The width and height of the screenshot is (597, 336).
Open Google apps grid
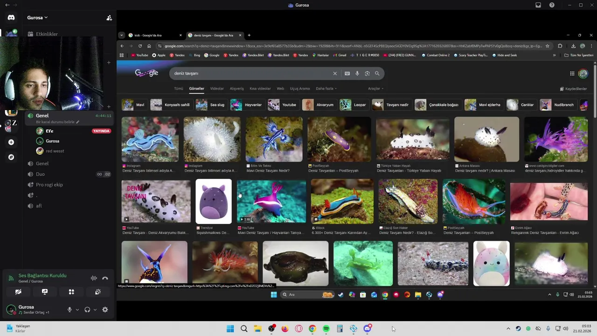tap(572, 73)
